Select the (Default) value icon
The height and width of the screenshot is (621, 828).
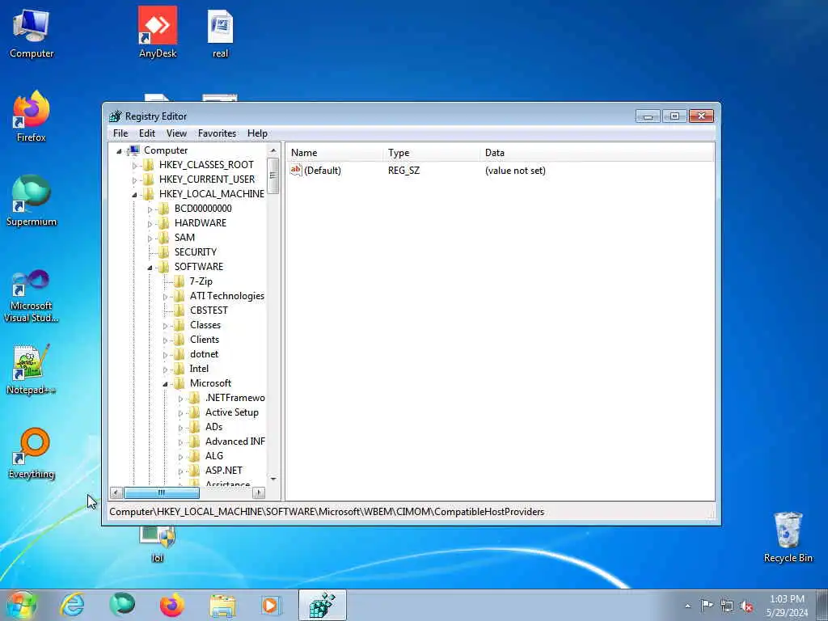click(296, 170)
